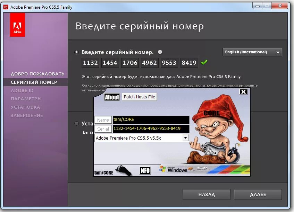Select СЕРИЙНЫЙ НОМЕР step in the sidebar

coord(34,82)
